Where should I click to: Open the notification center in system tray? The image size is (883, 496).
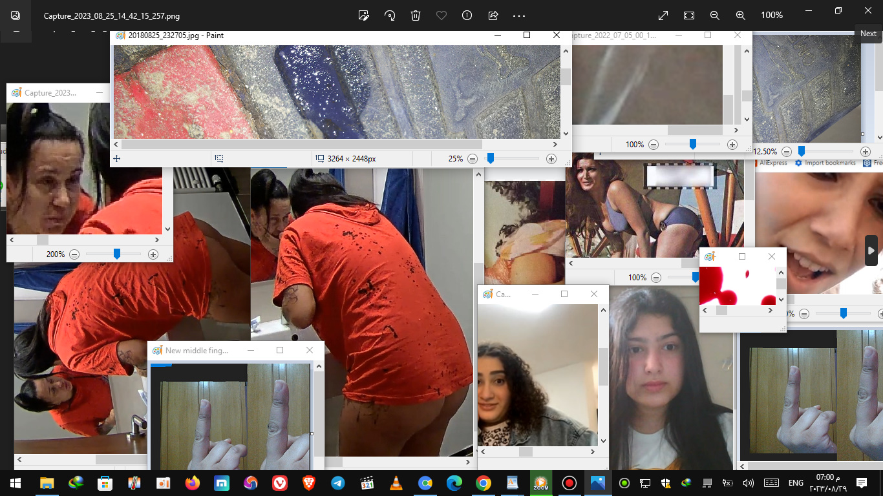[862, 483]
